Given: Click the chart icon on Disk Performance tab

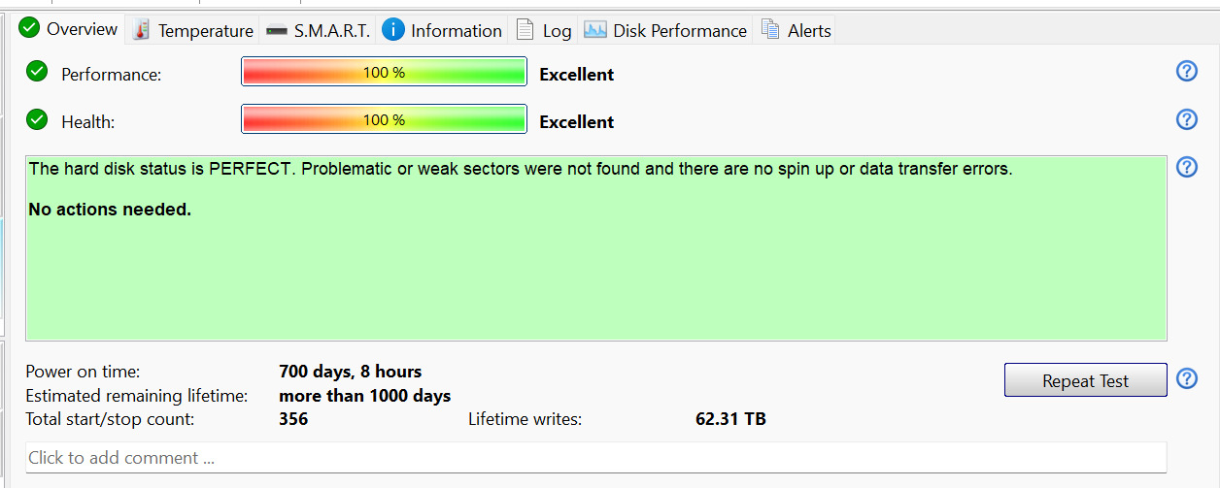Looking at the screenshot, I should click(595, 30).
